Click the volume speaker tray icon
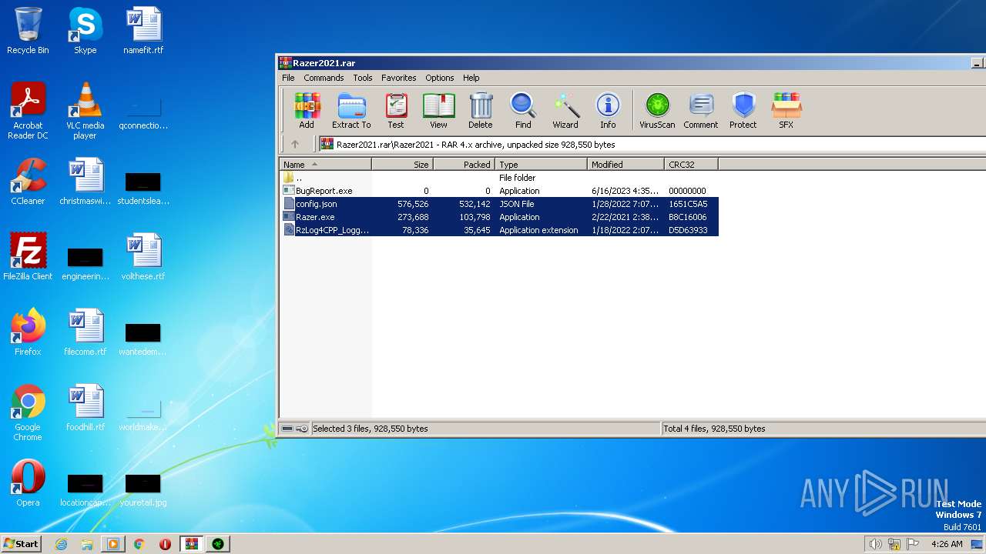This screenshot has width=986, height=554. point(875,544)
